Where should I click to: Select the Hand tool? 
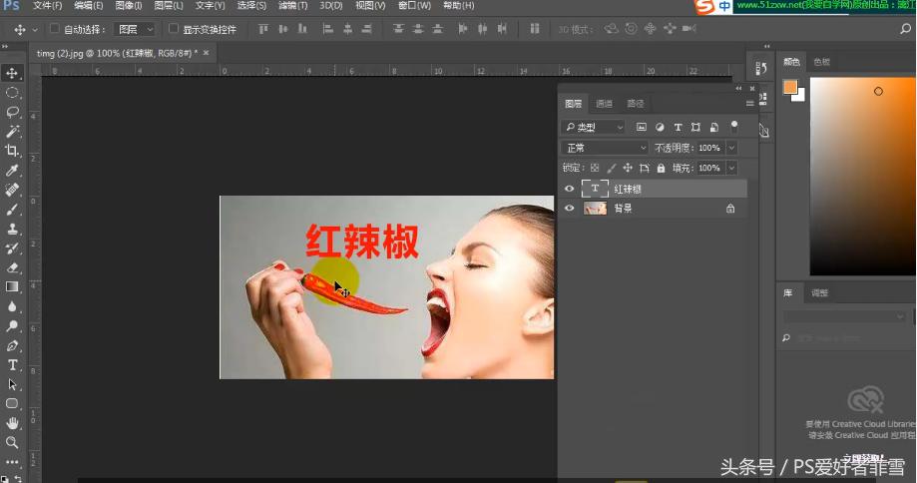tap(12, 423)
